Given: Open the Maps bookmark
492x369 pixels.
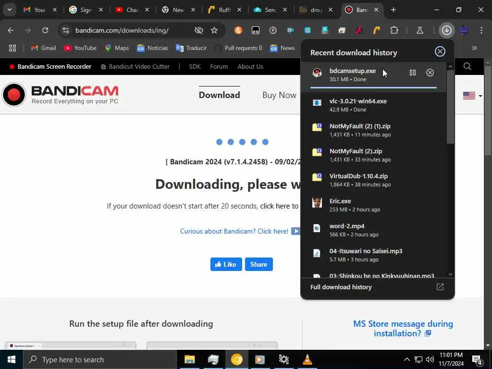Looking at the screenshot, I should click(x=117, y=48).
